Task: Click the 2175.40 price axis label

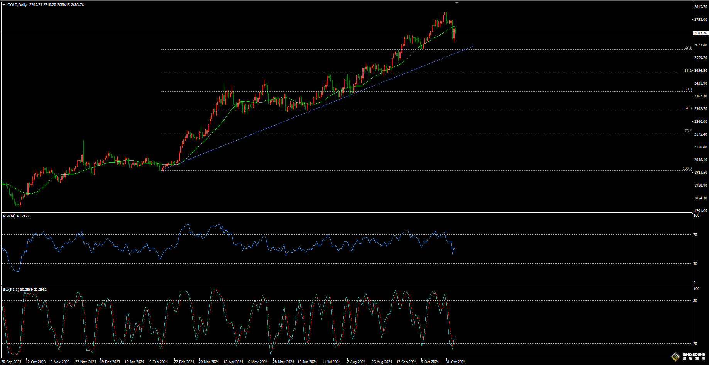Action: coord(701,134)
